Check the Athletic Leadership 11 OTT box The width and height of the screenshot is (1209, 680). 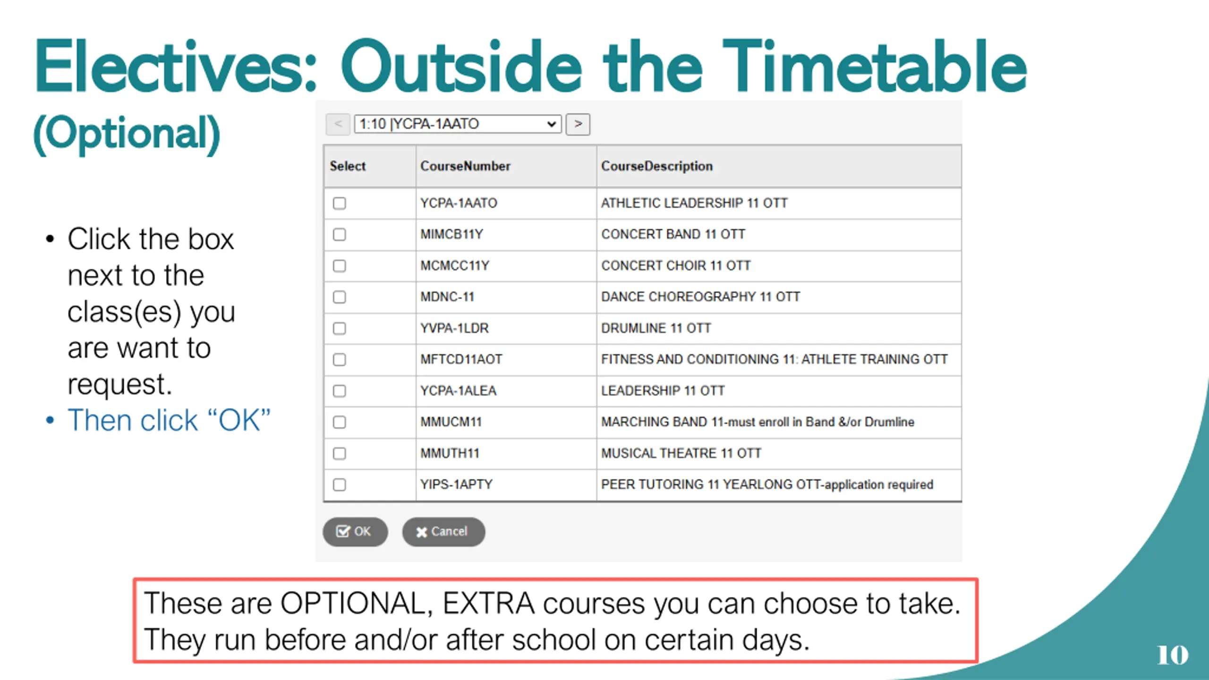pos(339,203)
